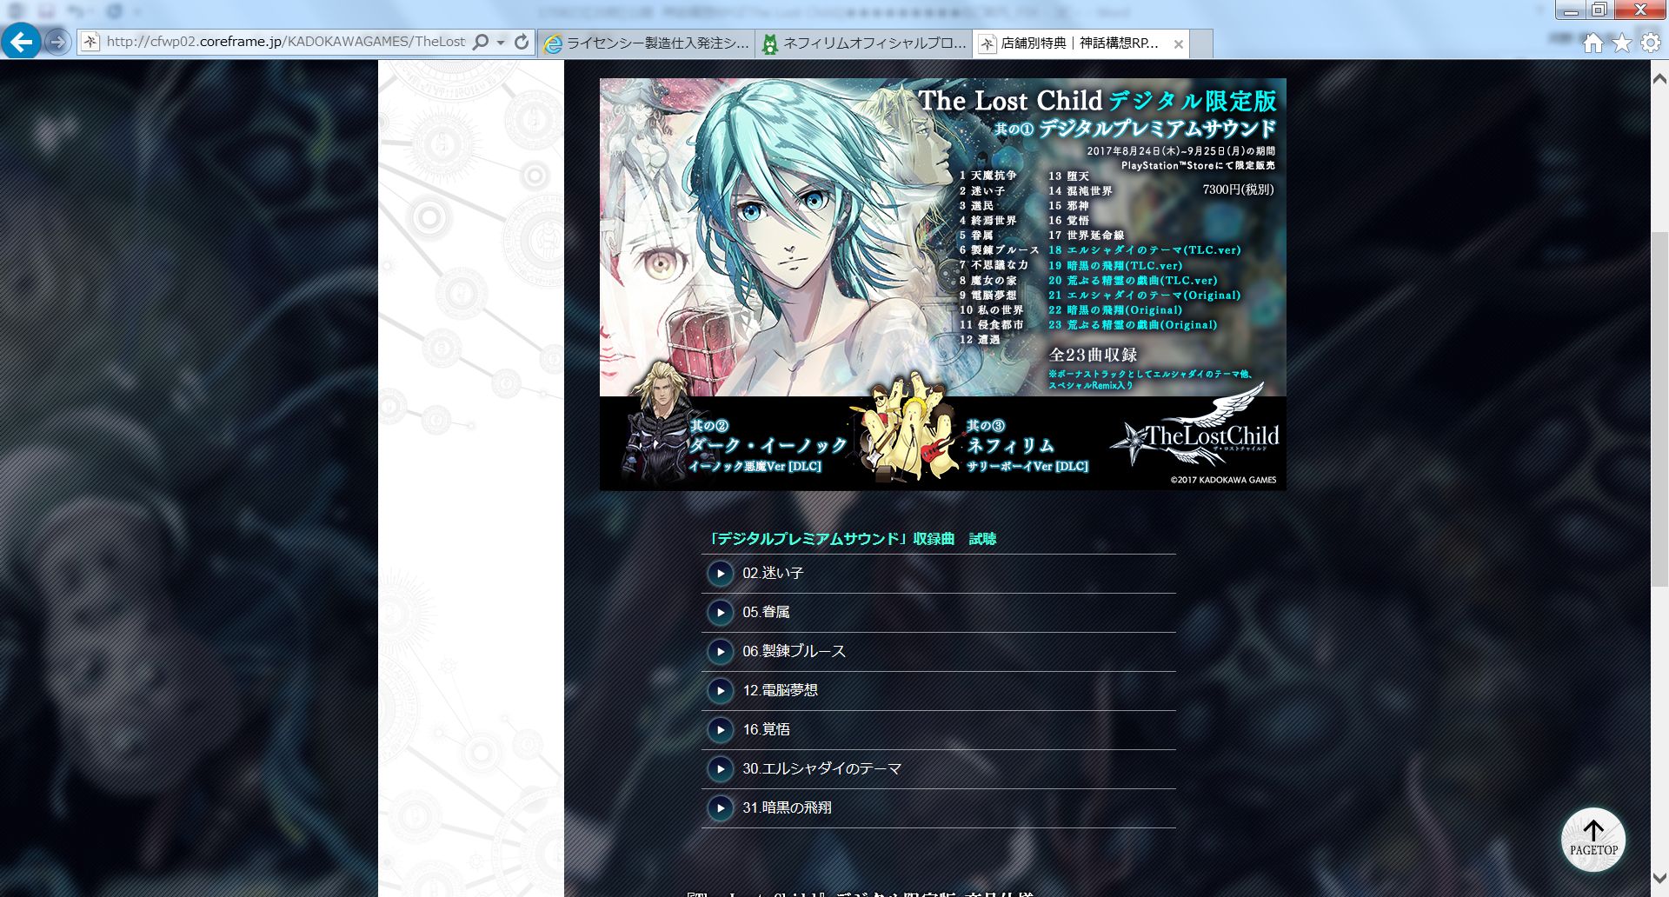Click the vertical scrollbar thumb
Image resolution: width=1669 pixels, height=897 pixels.
(x=1659, y=409)
